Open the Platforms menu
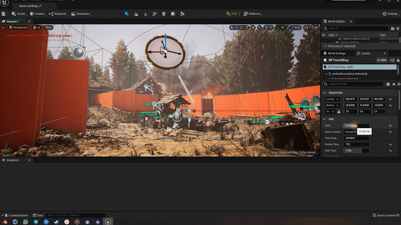This screenshot has height=225, width=401. (253, 14)
